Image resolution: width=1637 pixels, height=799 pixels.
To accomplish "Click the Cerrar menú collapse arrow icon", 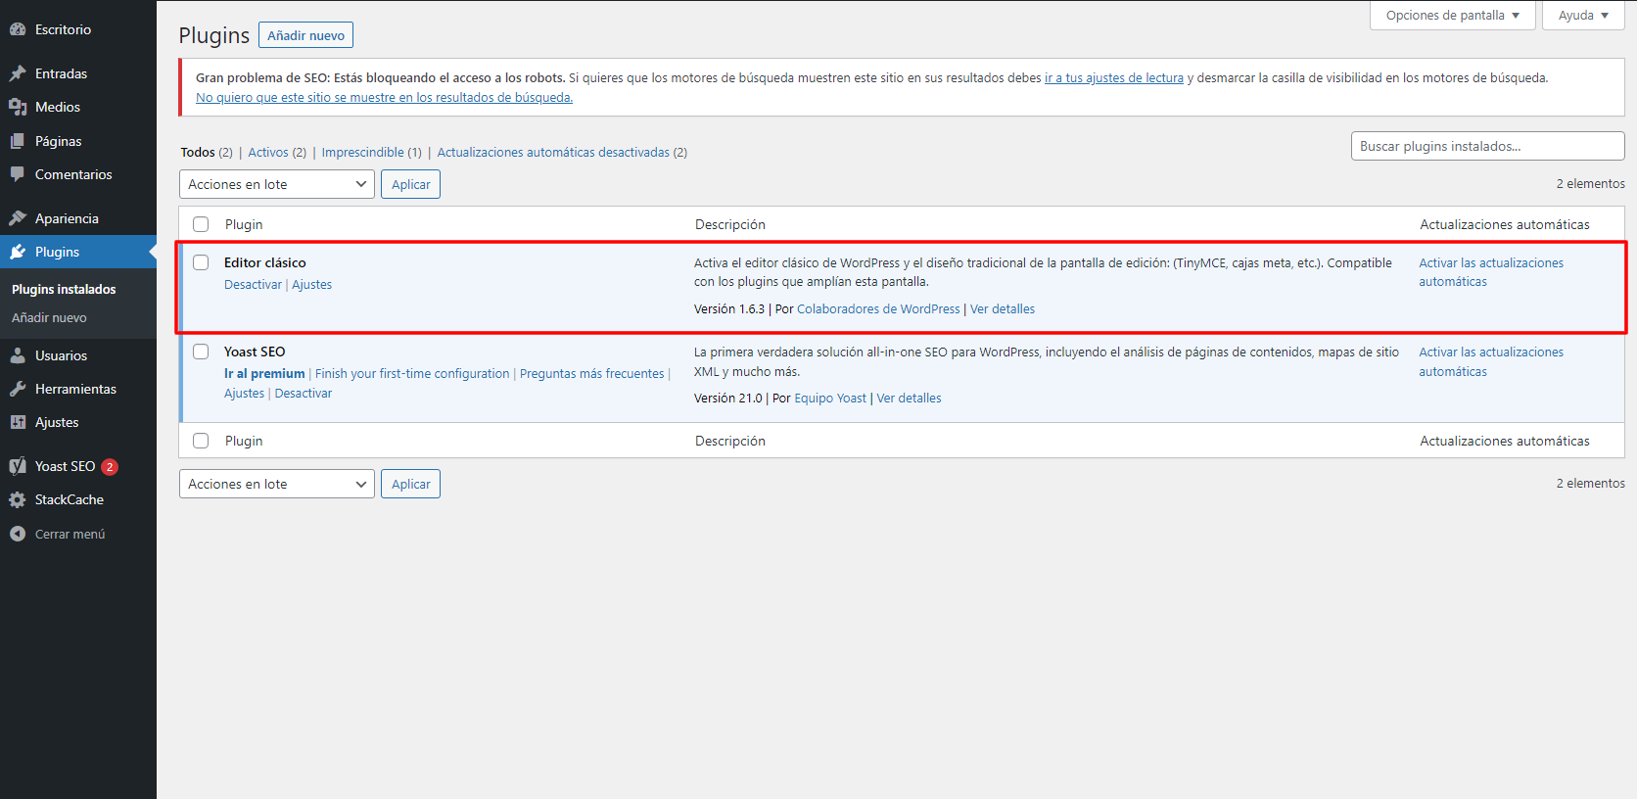I will pyautogui.click(x=18, y=534).
